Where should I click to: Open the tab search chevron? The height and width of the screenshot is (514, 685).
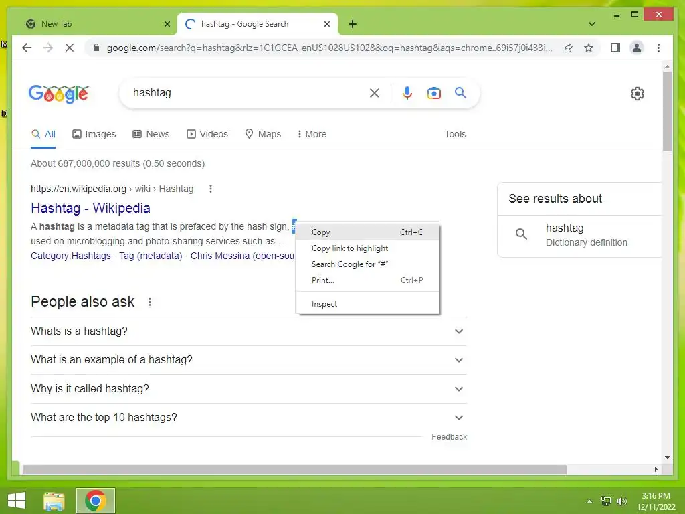[x=591, y=24]
